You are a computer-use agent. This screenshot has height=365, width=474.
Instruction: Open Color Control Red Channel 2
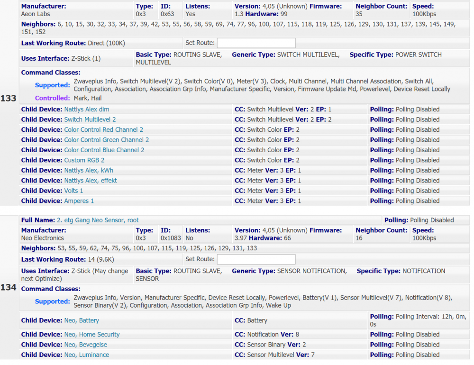[x=103, y=130]
